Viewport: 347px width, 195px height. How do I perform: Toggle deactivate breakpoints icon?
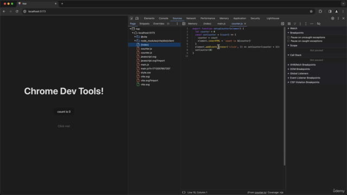(319, 24)
